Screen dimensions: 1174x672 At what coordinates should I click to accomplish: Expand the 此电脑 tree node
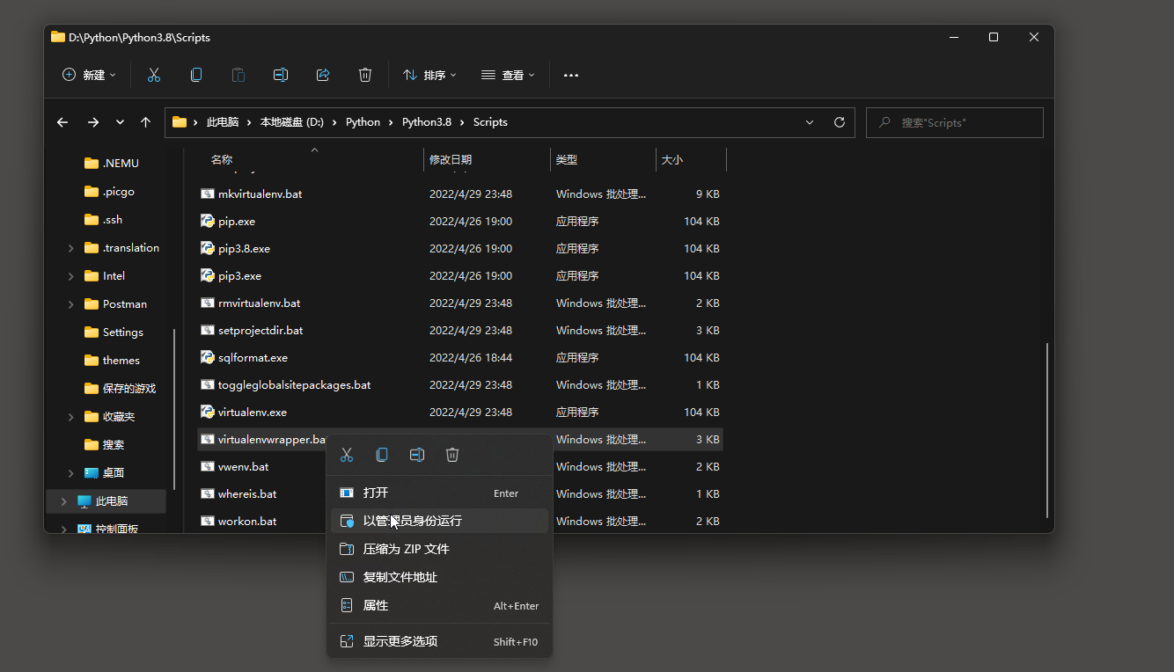coord(63,501)
